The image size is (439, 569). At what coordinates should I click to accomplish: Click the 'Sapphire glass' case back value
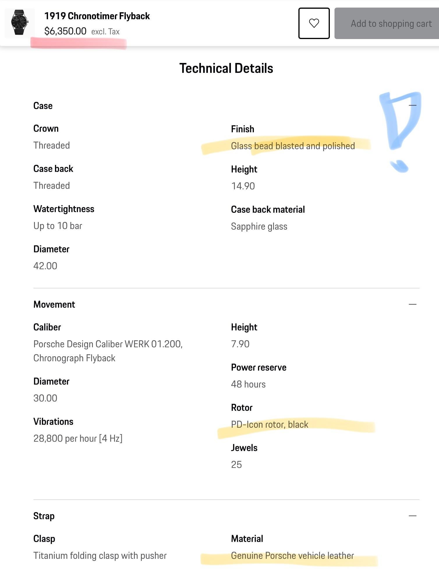click(x=259, y=226)
